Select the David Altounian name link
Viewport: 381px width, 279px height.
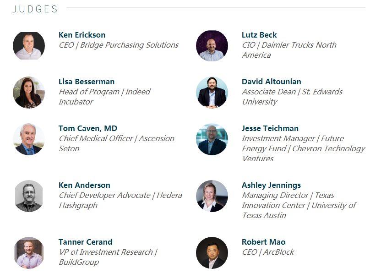point(272,82)
